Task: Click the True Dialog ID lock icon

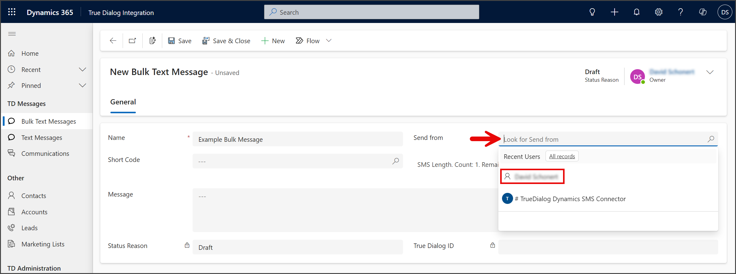Action: click(493, 245)
